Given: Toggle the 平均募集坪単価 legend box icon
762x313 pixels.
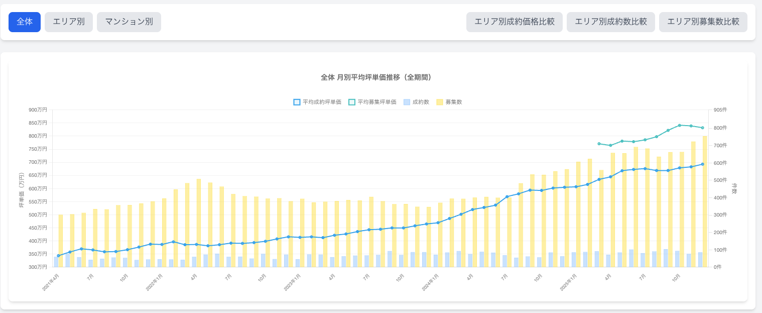Looking at the screenshot, I should pos(352,102).
